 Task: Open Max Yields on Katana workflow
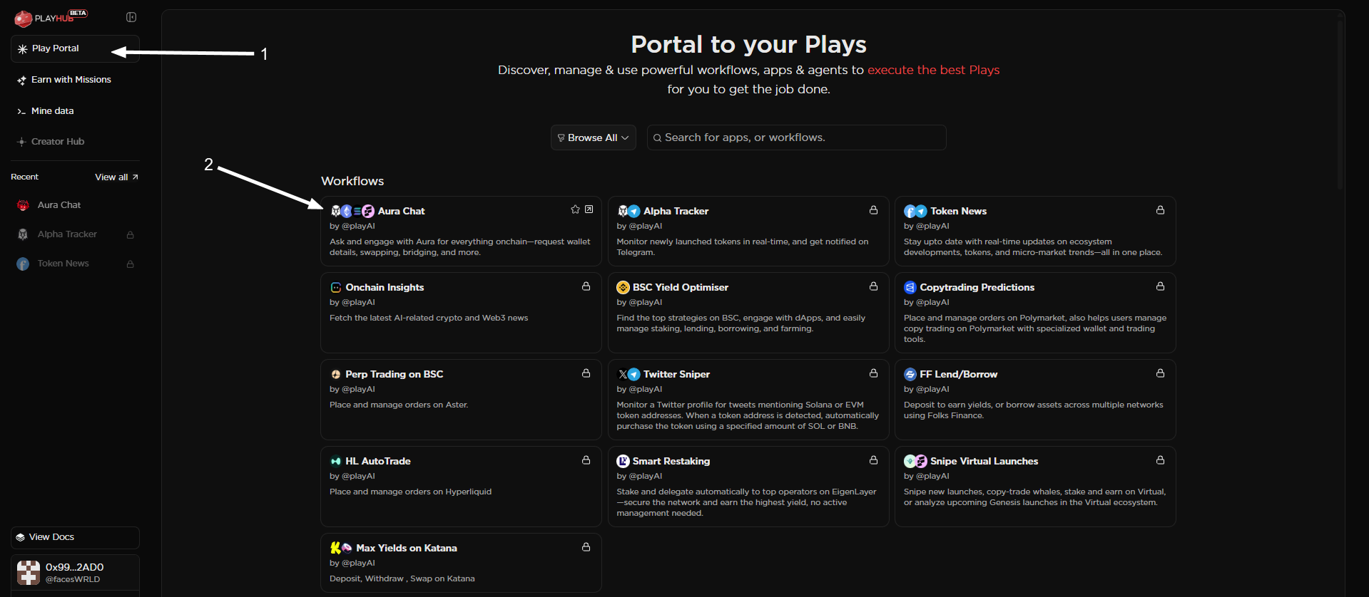[461, 563]
